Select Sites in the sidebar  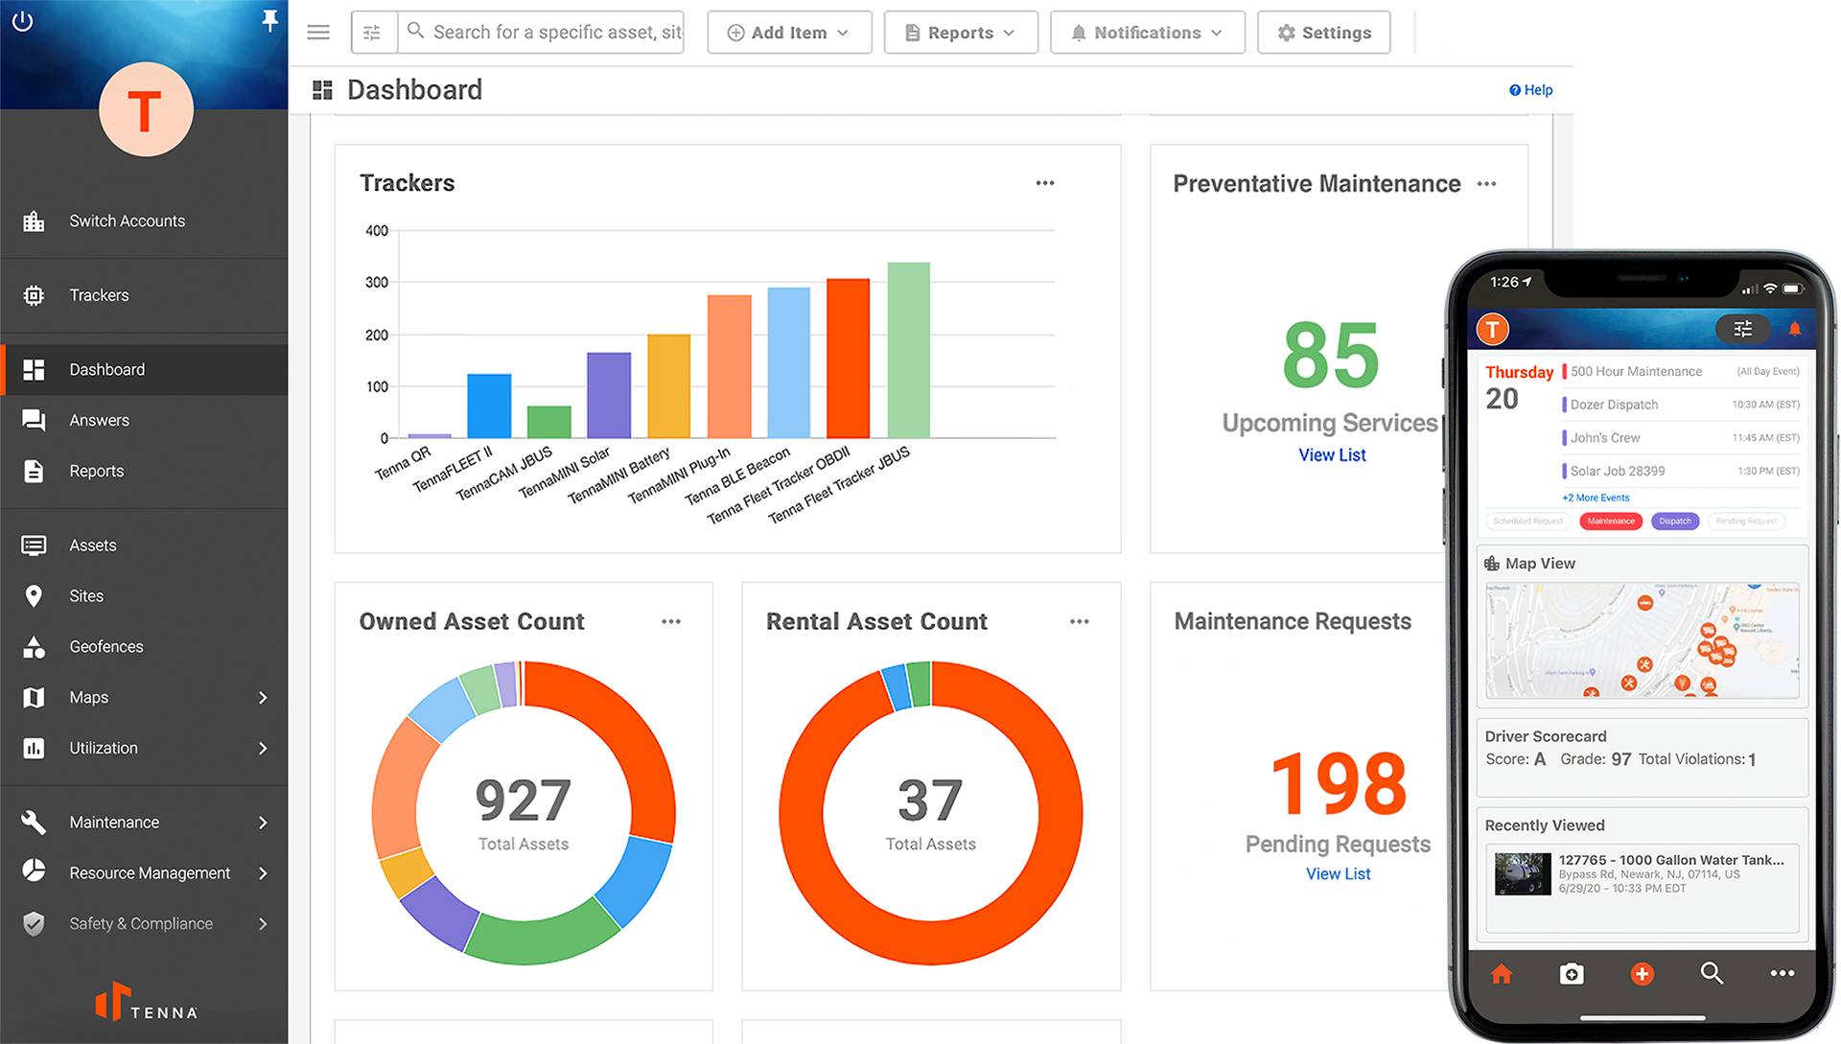(x=144, y=595)
